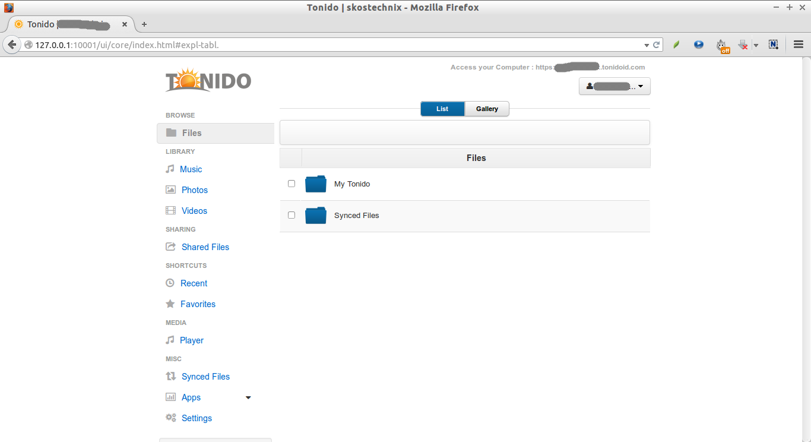Open the Recent shortcut link

[194, 283]
